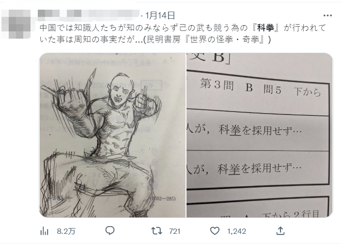Click 第3問 B 問5 text in photo
The height and width of the screenshot is (244, 342).
point(241,86)
